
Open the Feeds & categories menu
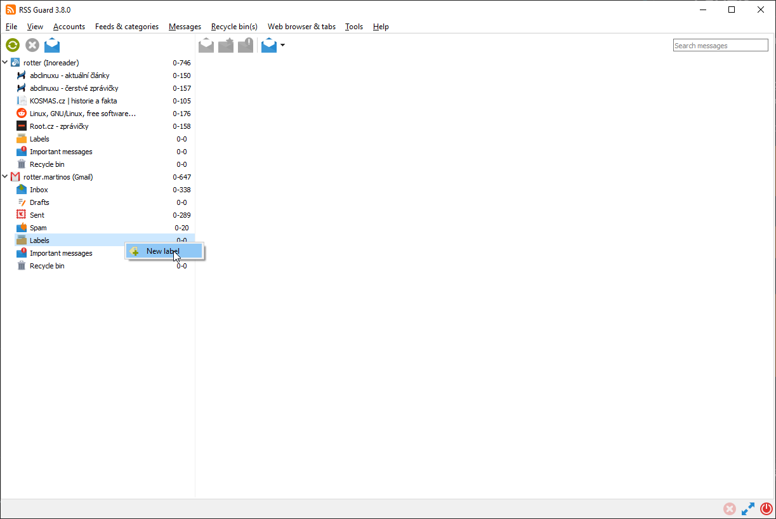point(127,27)
